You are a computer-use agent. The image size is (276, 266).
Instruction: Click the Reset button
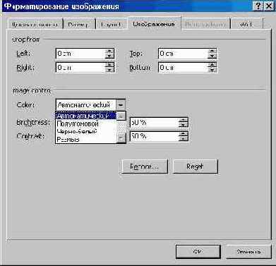[x=195, y=167]
